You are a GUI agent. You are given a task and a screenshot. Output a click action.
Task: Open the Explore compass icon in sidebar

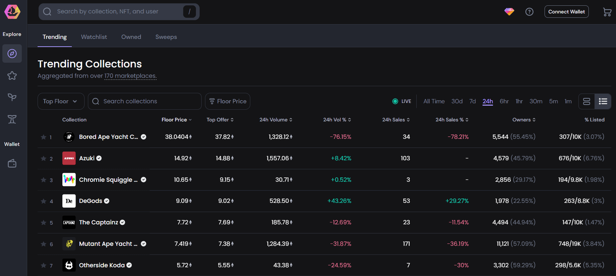(x=12, y=54)
